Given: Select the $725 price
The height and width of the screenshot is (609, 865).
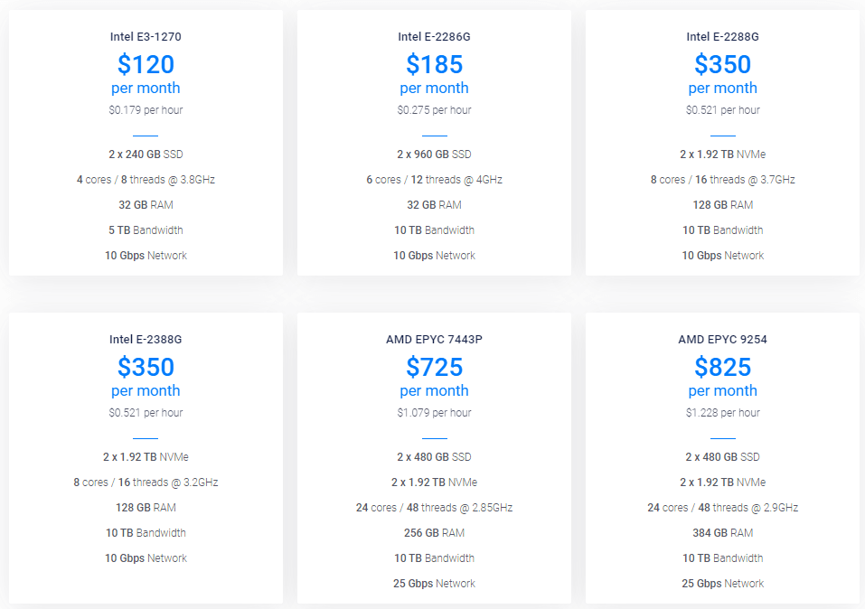Looking at the screenshot, I should 434,367.
